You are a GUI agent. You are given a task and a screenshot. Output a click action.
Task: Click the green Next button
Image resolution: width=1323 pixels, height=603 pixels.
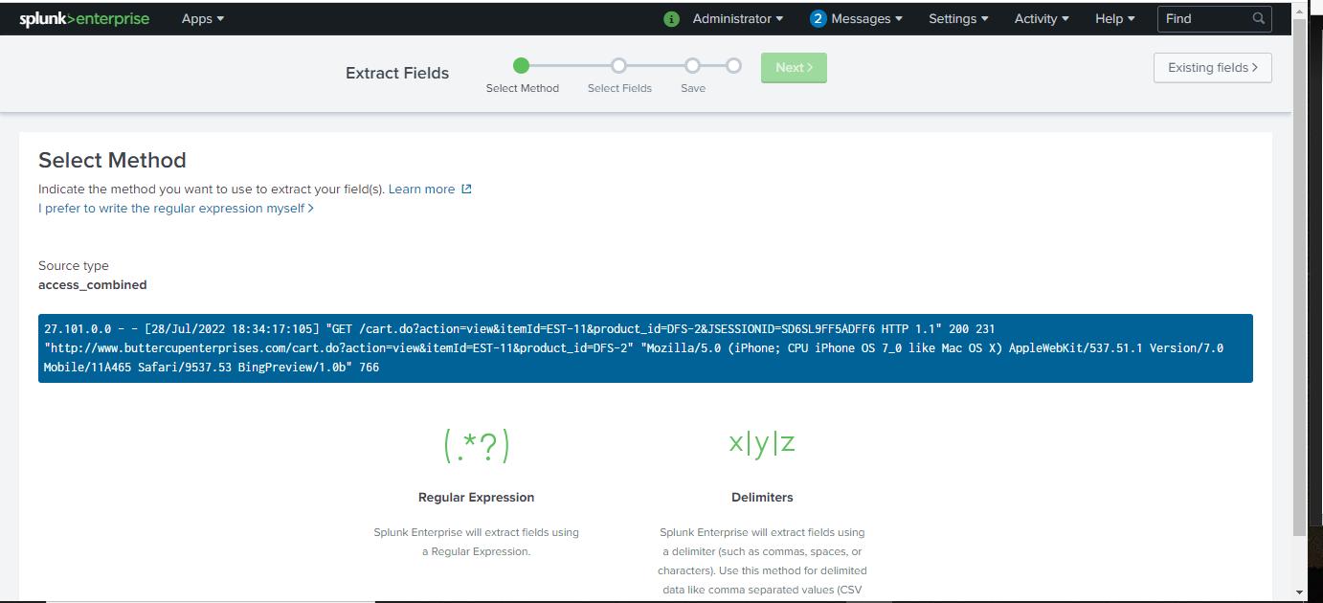pos(794,68)
